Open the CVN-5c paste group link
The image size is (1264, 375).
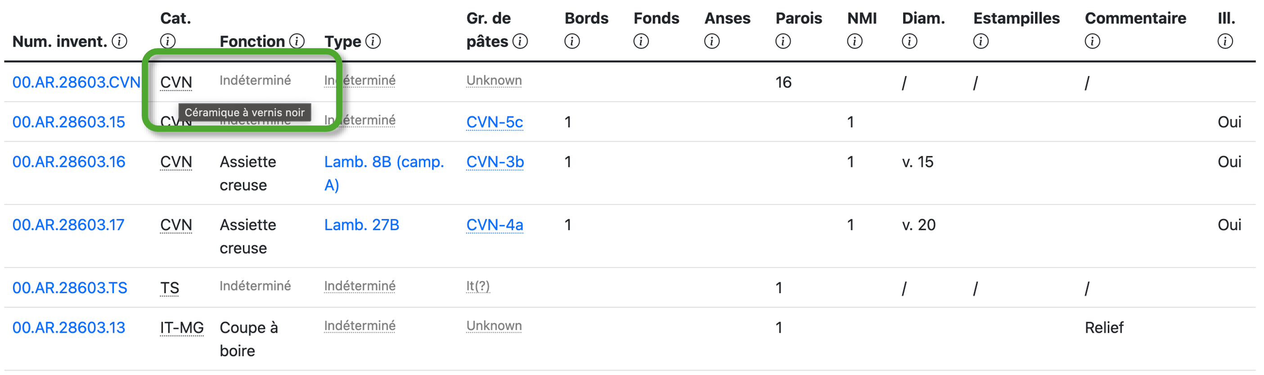coord(495,121)
